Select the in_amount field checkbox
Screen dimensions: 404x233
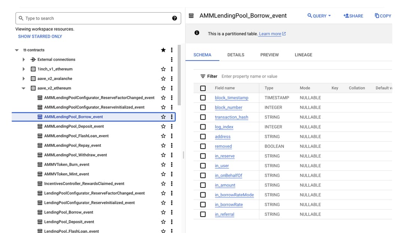203,185
